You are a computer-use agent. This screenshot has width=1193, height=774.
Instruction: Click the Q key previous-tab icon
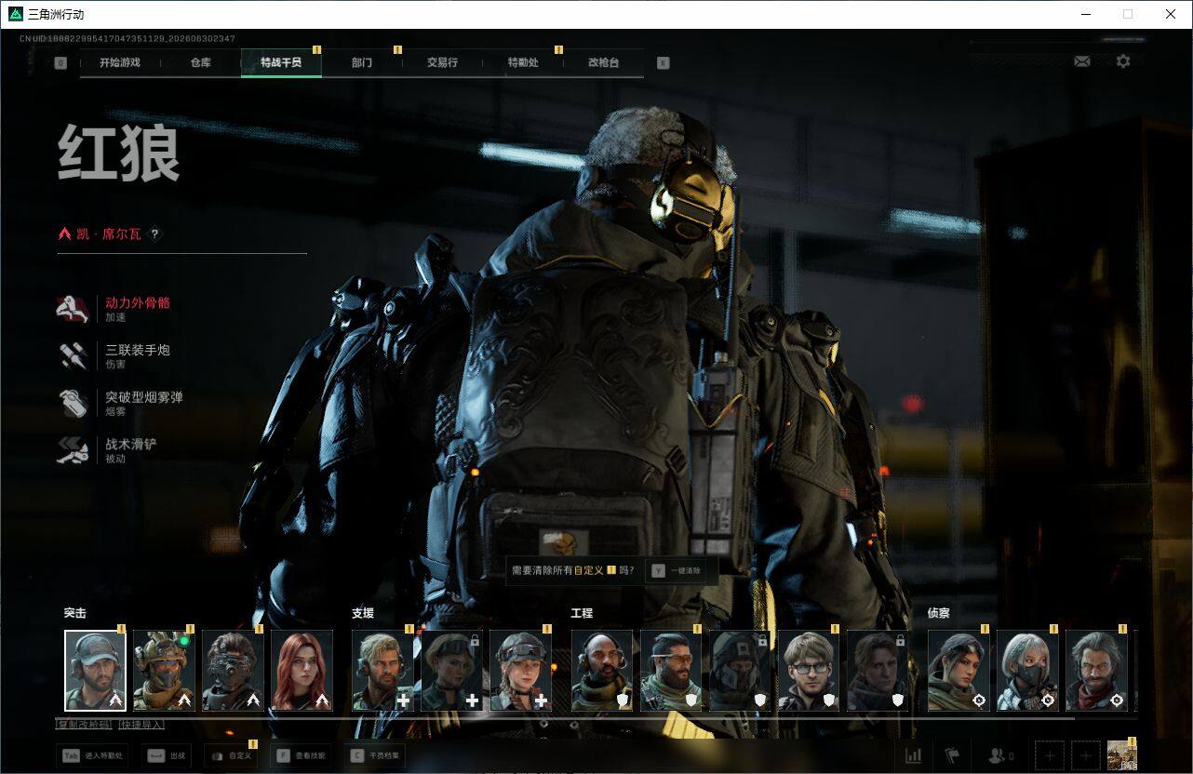point(60,63)
